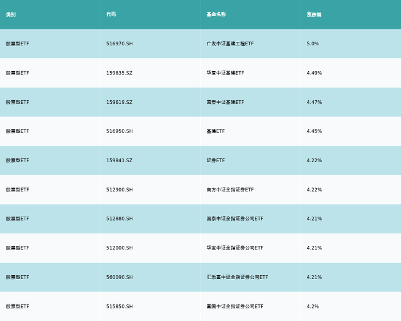Click the 基金名称 column header
This screenshot has height=321, width=401.
point(216,14)
